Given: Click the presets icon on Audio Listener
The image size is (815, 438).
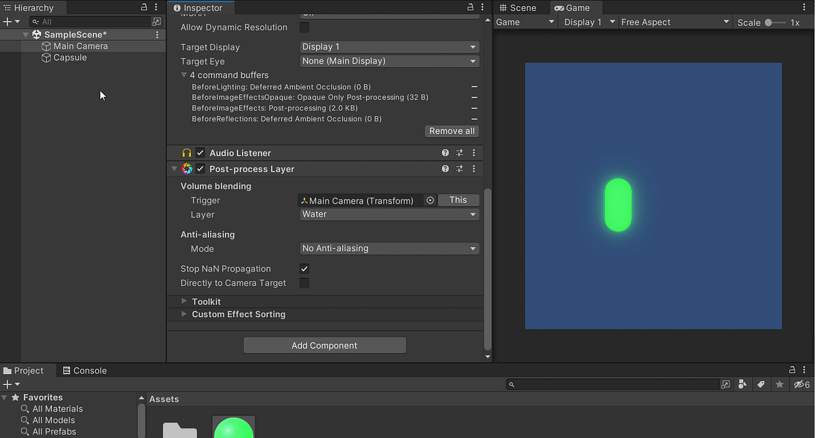Looking at the screenshot, I should point(459,152).
